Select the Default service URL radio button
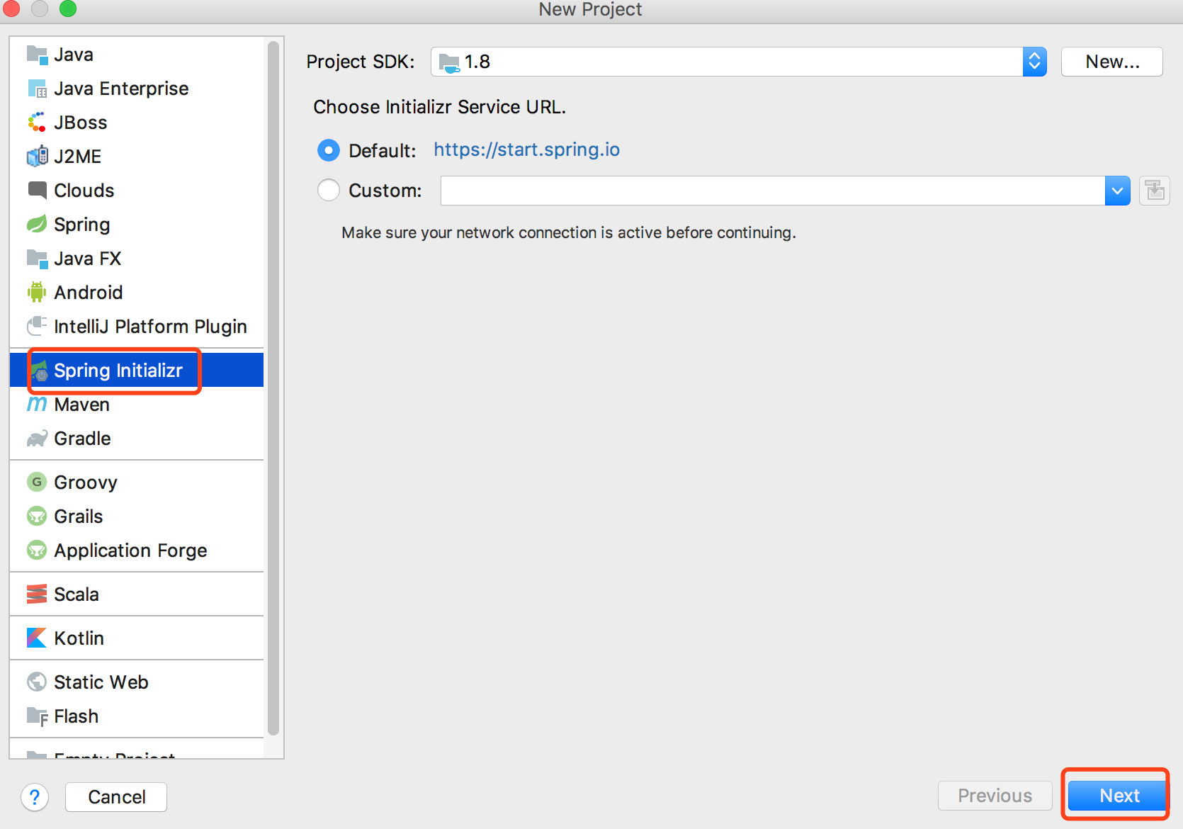Viewport: 1183px width, 829px height. [329, 150]
